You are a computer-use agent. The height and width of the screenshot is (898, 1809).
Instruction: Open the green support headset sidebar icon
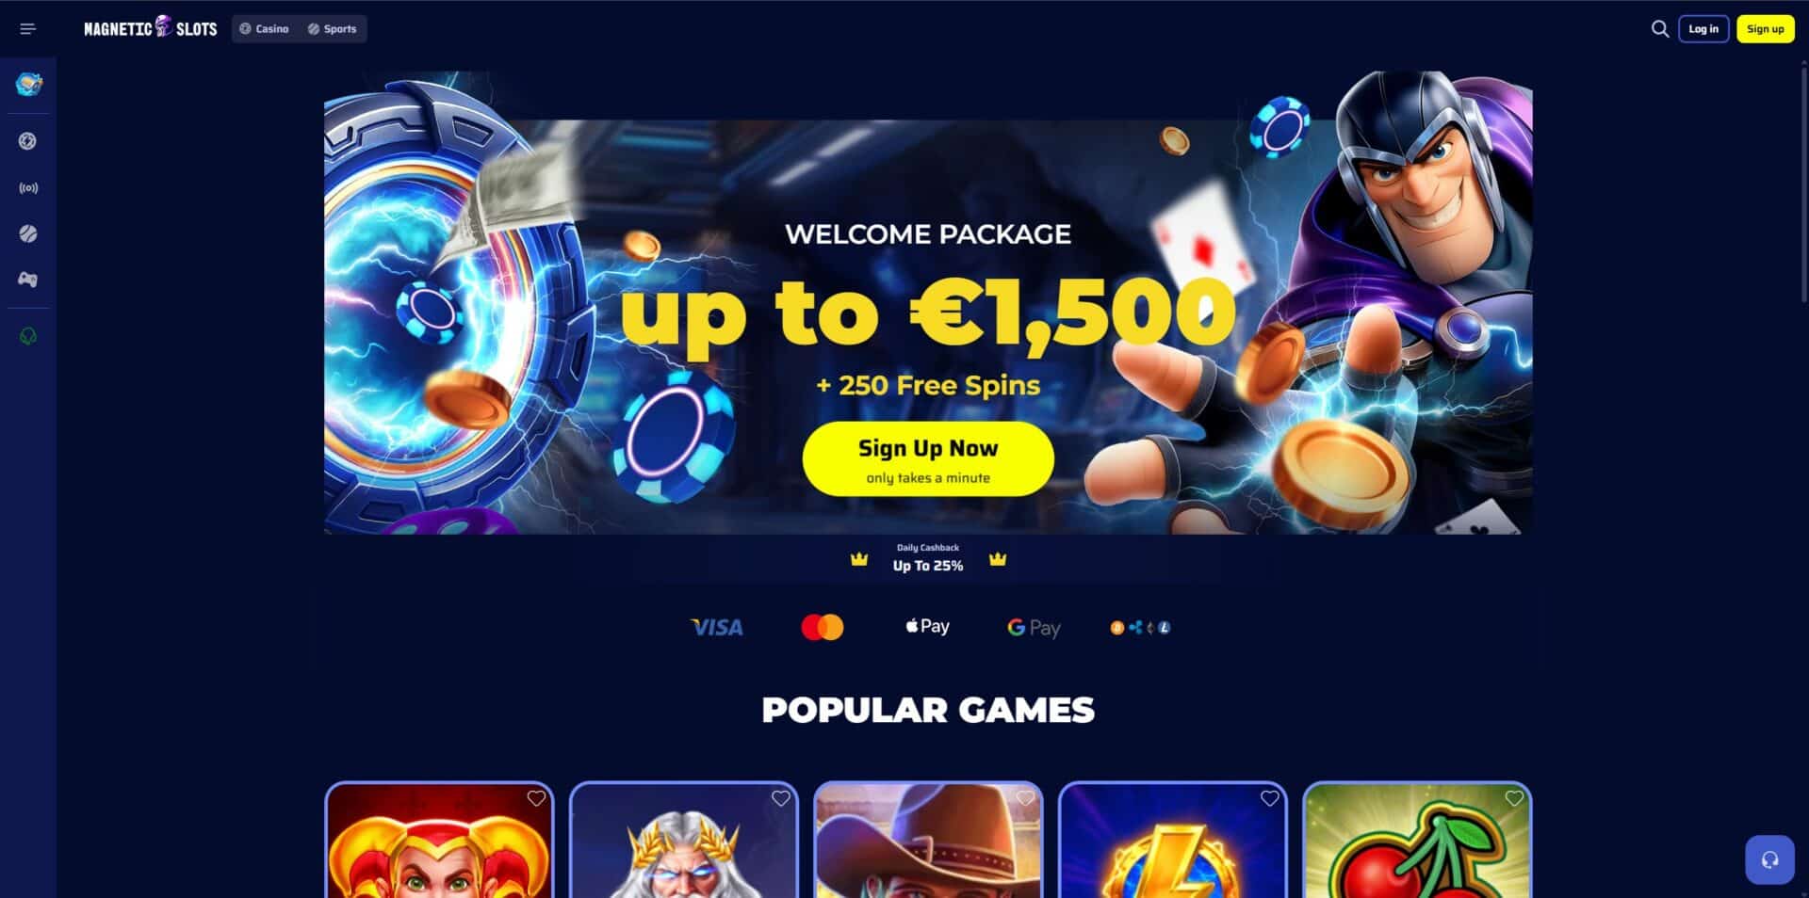[x=28, y=336]
